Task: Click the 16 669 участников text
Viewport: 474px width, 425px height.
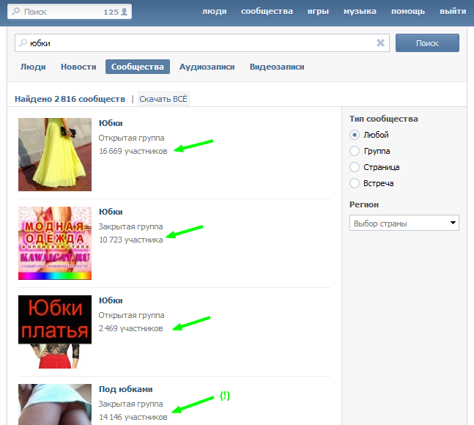Action: [x=133, y=151]
